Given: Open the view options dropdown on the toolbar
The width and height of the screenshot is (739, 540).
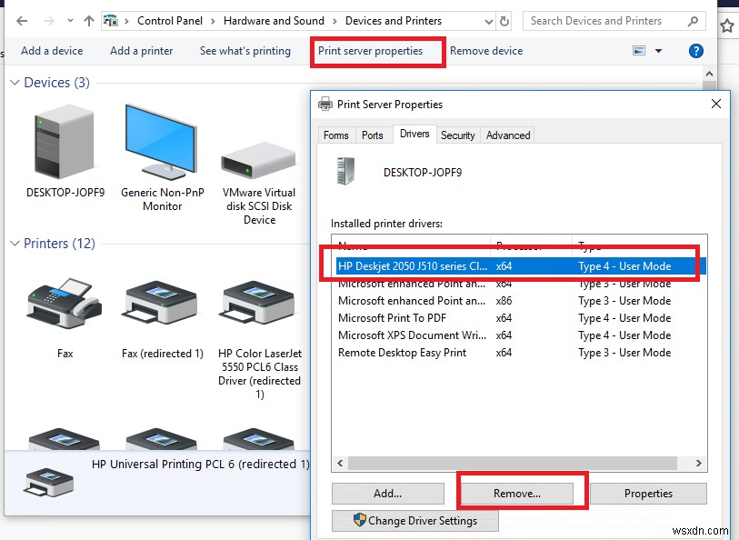Looking at the screenshot, I should pos(659,51).
